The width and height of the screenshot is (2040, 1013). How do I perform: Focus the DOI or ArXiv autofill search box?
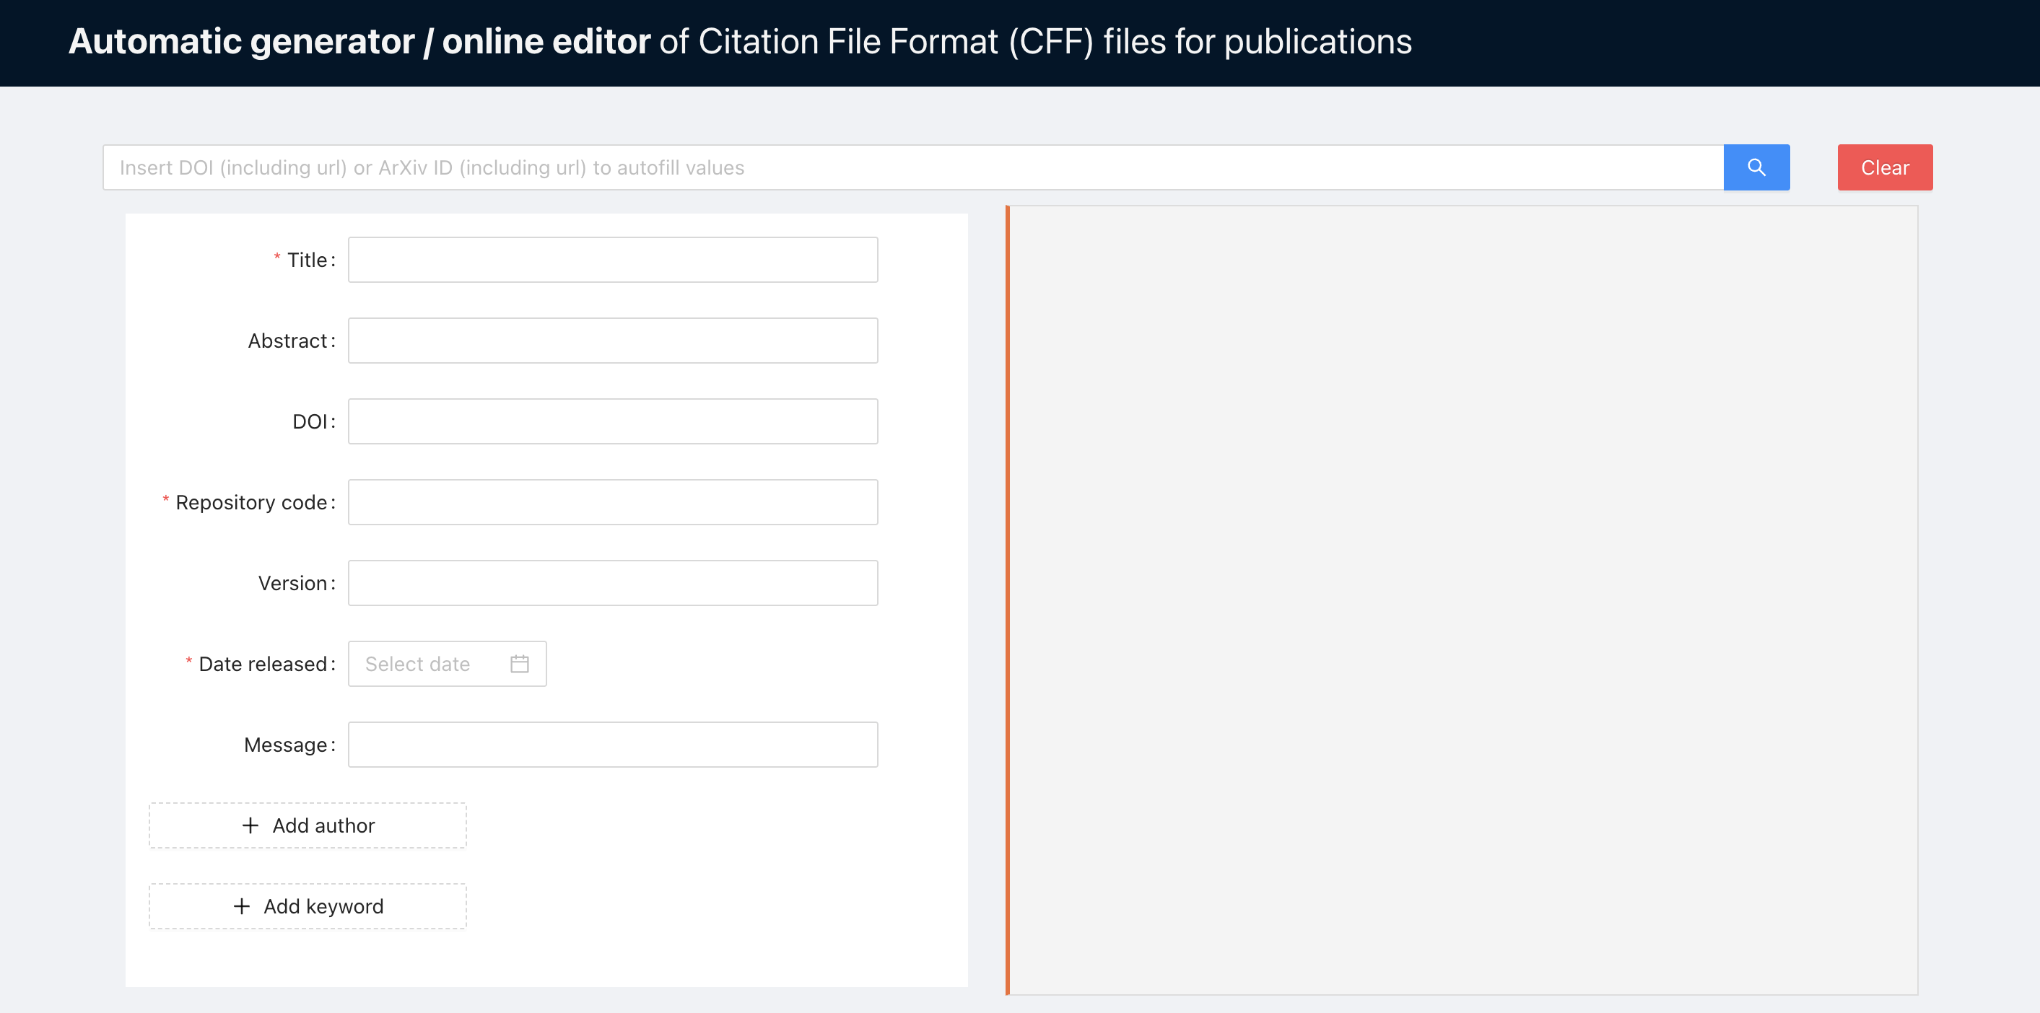(913, 167)
